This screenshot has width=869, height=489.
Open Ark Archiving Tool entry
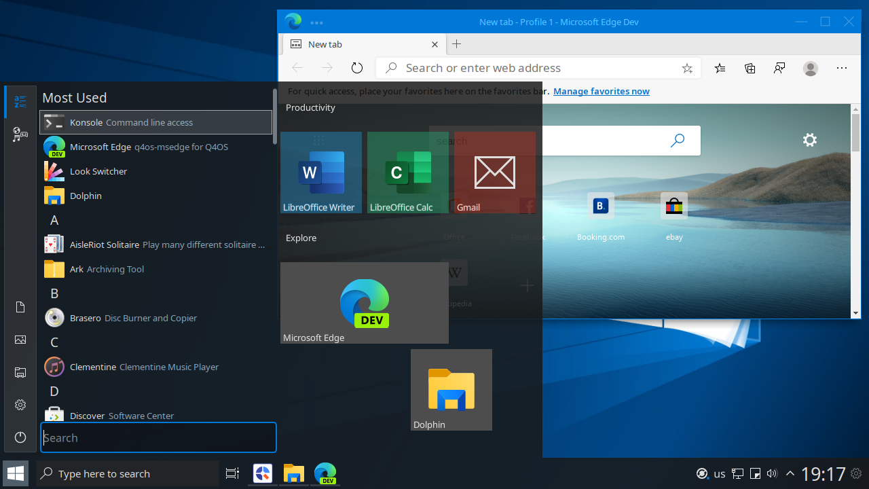[156, 269]
